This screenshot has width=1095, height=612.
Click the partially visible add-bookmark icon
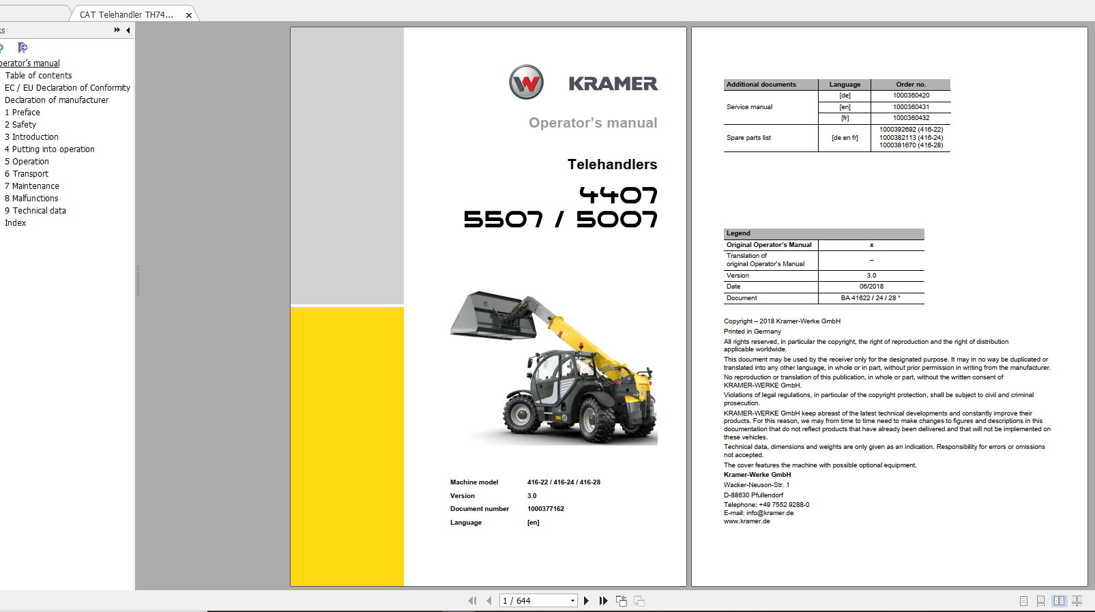1,48
